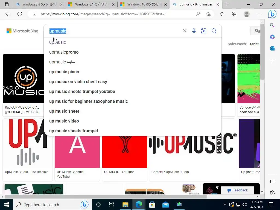This screenshot has height=210, width=280.
Task: Close the Windows 10 のダウンロード tab
Action: tap(165, 4)
